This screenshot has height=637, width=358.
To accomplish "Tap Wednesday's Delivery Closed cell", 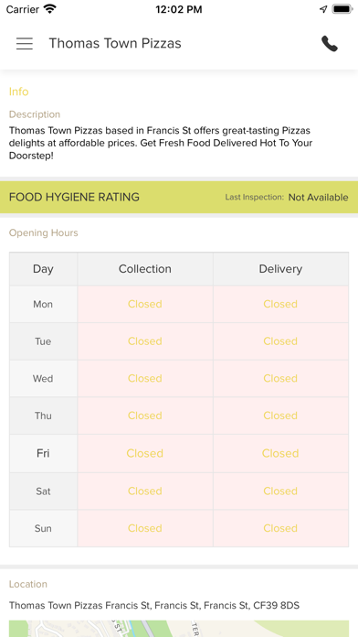I will (280, 379).
